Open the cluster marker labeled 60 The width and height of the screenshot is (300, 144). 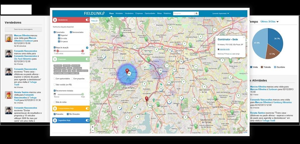click(129, 73)
